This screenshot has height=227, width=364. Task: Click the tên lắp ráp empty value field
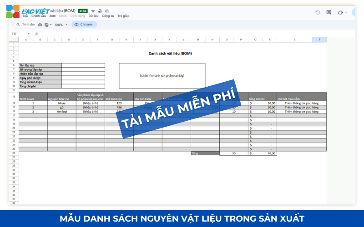point(83,65)
